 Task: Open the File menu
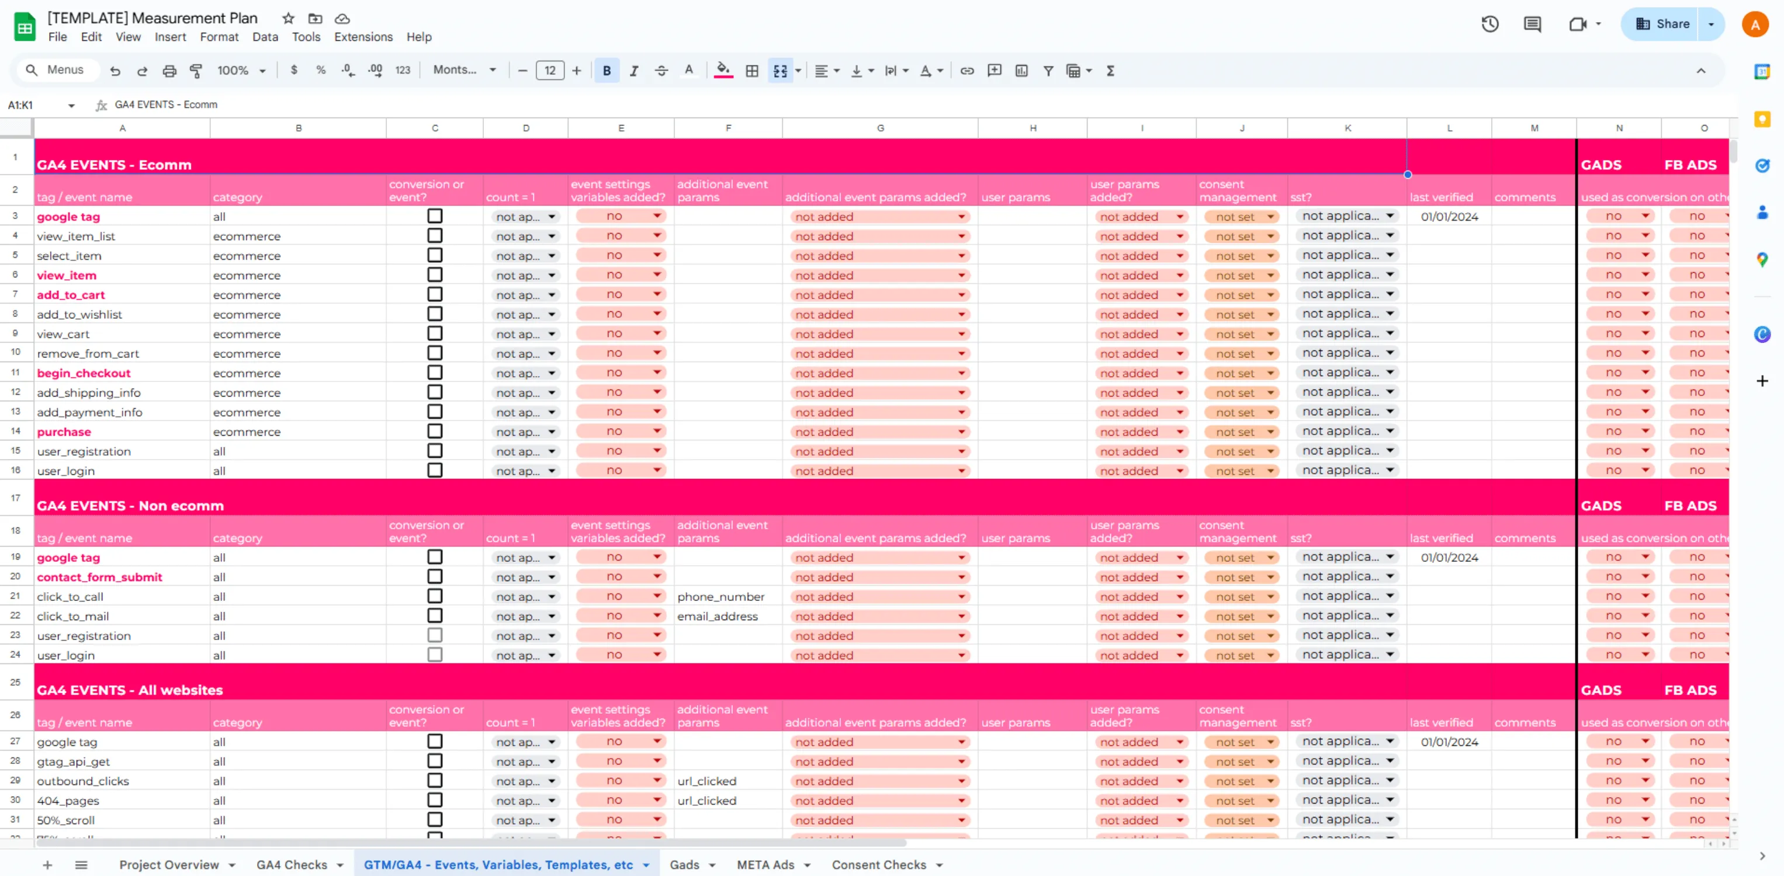57,37
